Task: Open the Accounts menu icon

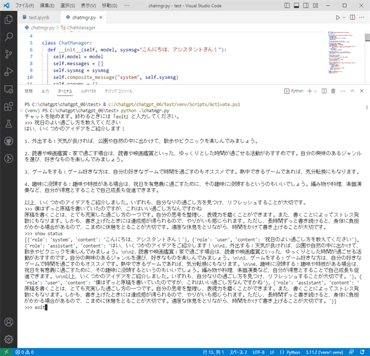Action: 9,322
